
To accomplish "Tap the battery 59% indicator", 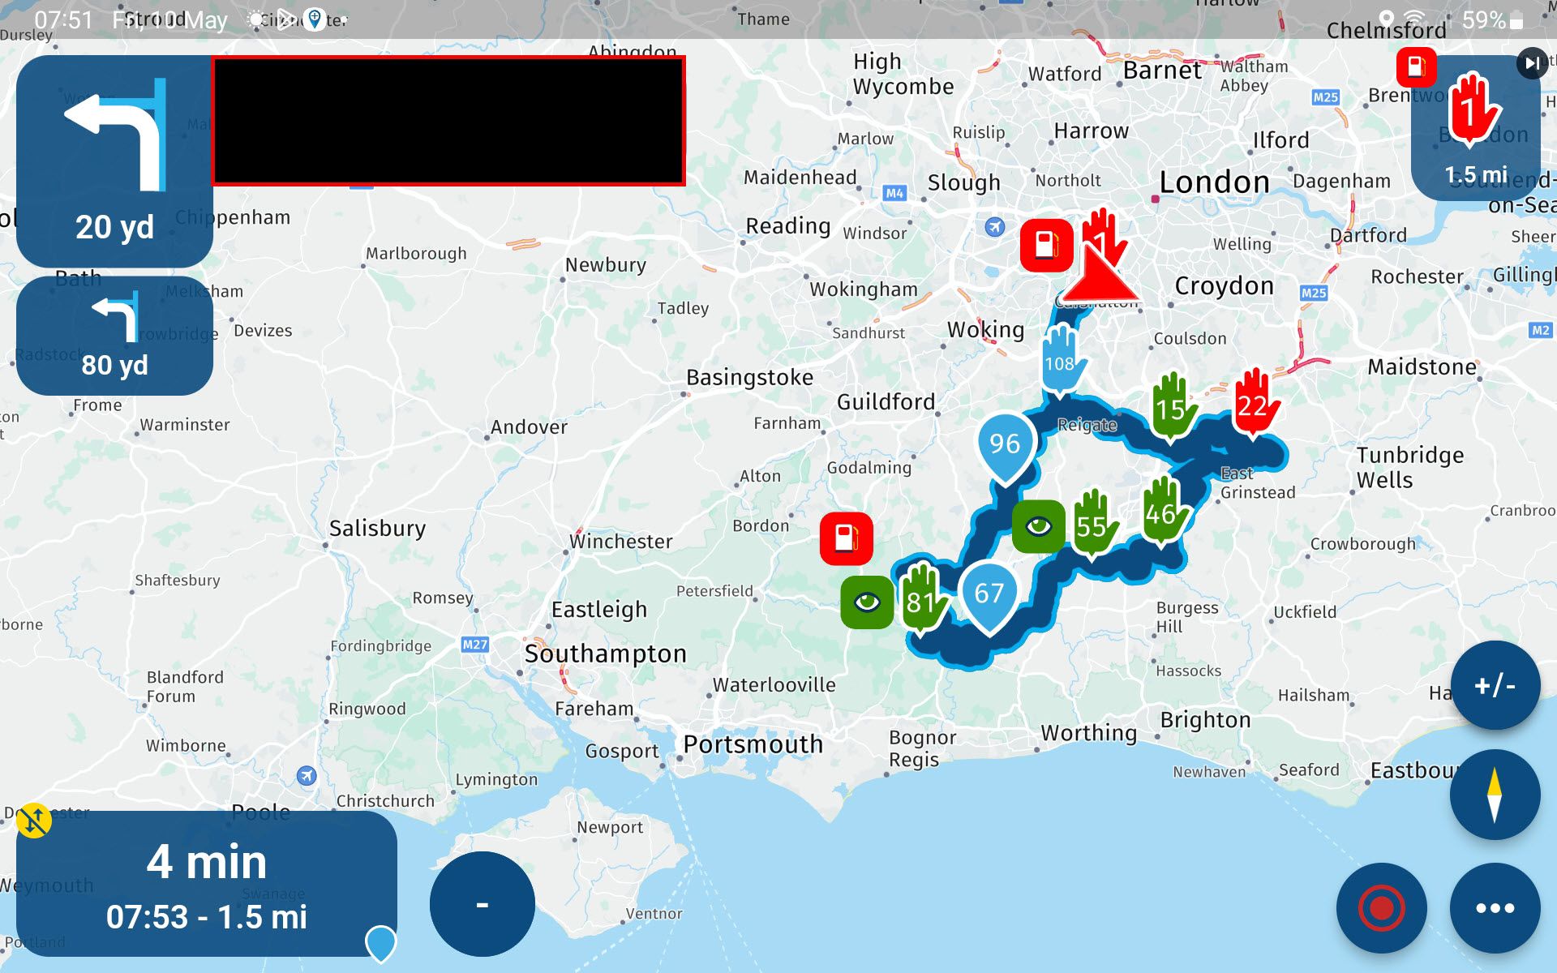I will (1492, 20).
